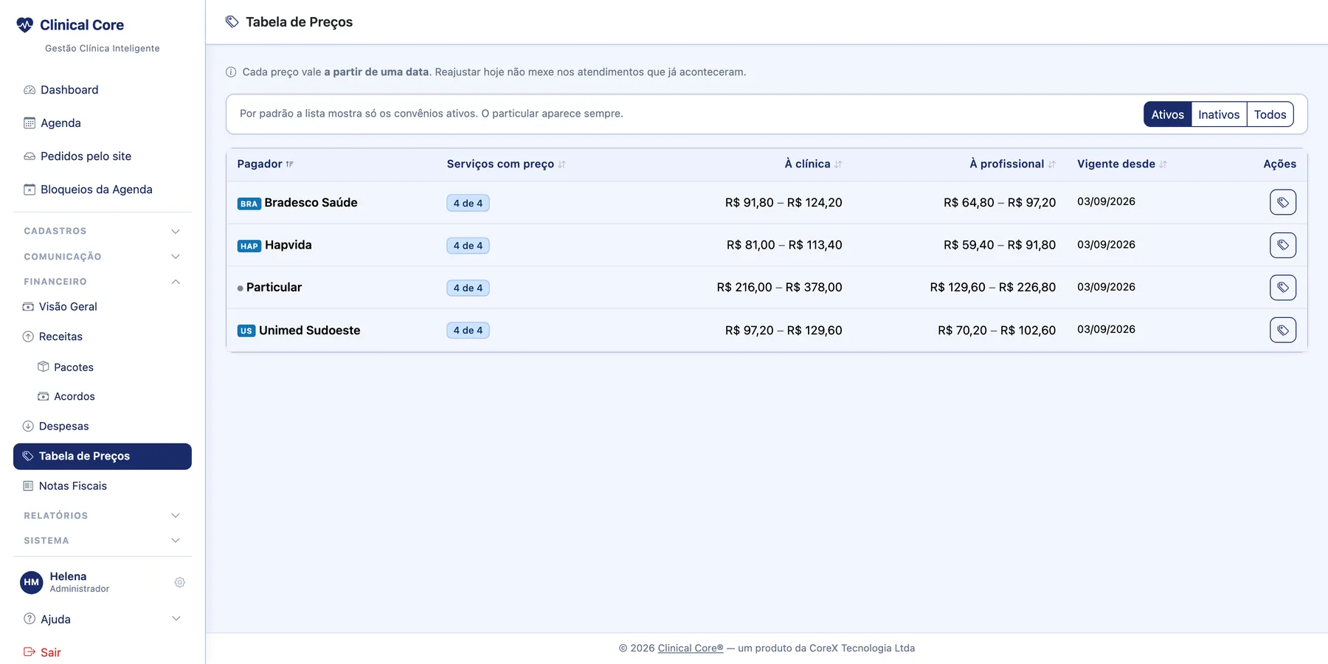Open Bloqueios da Agenda
The image size is (1328, 664).
[103, 190]
